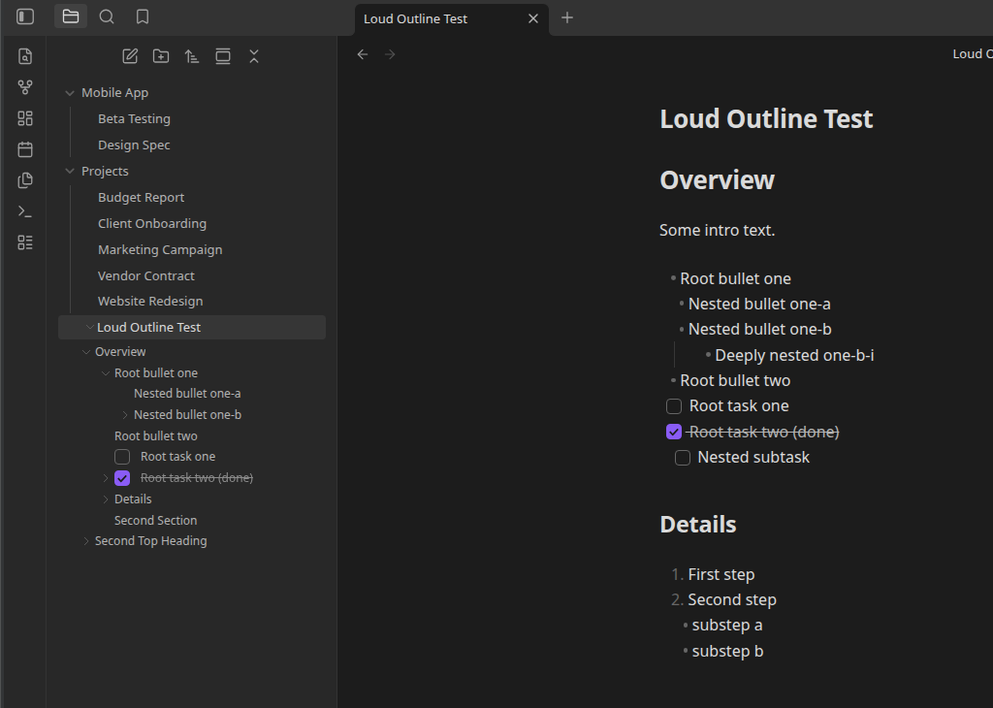The height and width of the screenshot is (708, 993).
Task: Click 'substep a' bullet
Action: [727, 625]
